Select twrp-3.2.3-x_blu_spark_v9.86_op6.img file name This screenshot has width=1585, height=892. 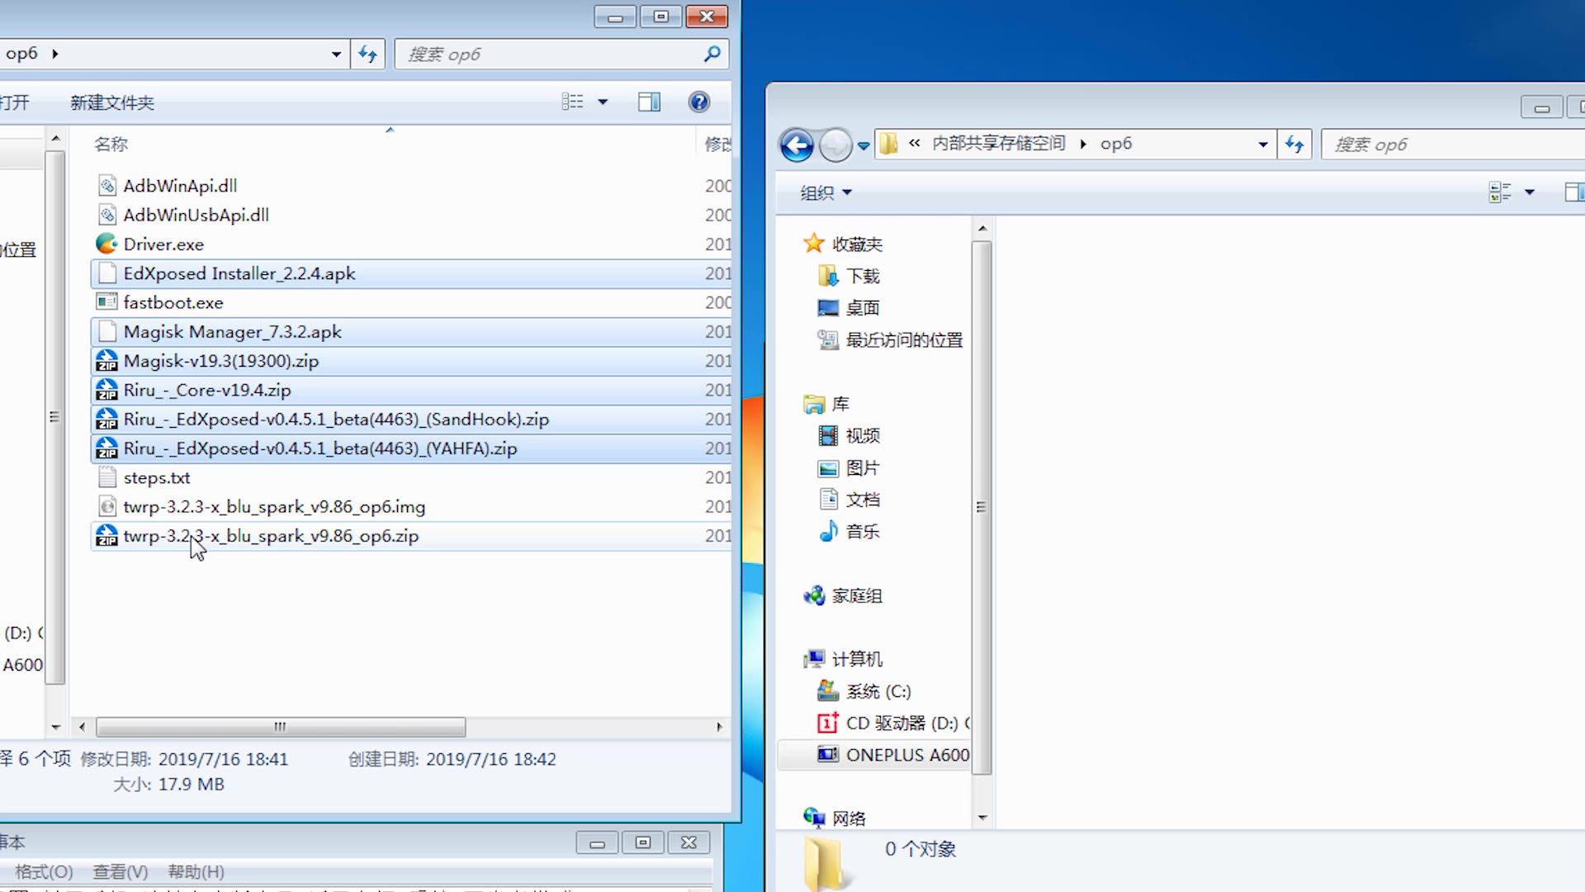274,506
